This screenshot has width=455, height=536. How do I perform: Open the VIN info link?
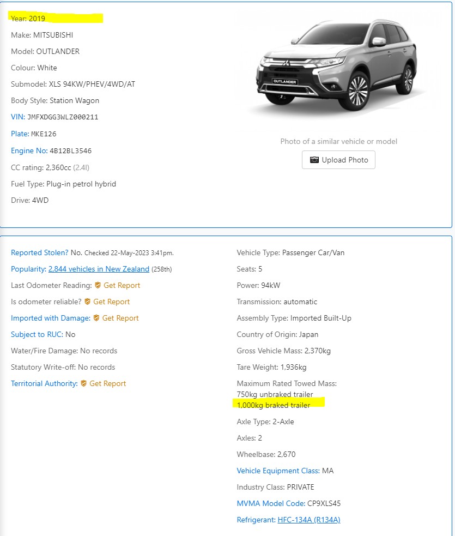click(x=18, y=117)
